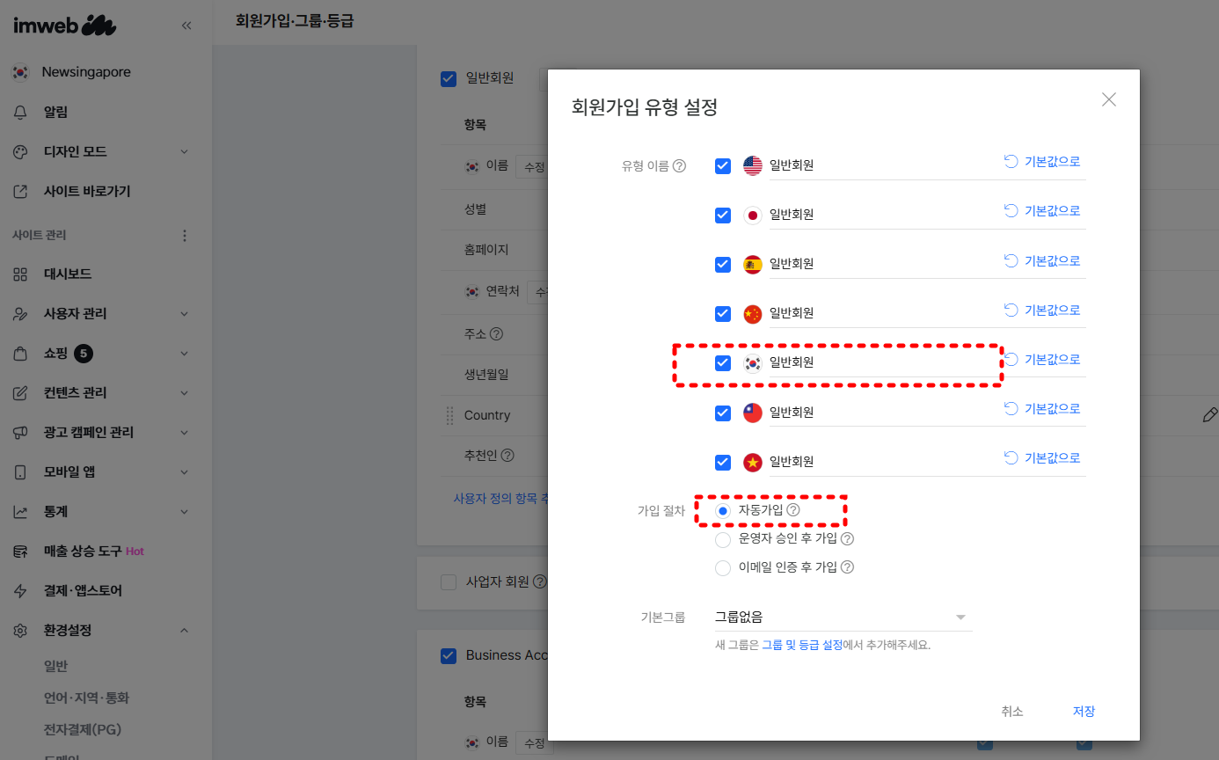Screen dimensions: 1219x760
Task: Click the imweb logo
Action: 64,26
